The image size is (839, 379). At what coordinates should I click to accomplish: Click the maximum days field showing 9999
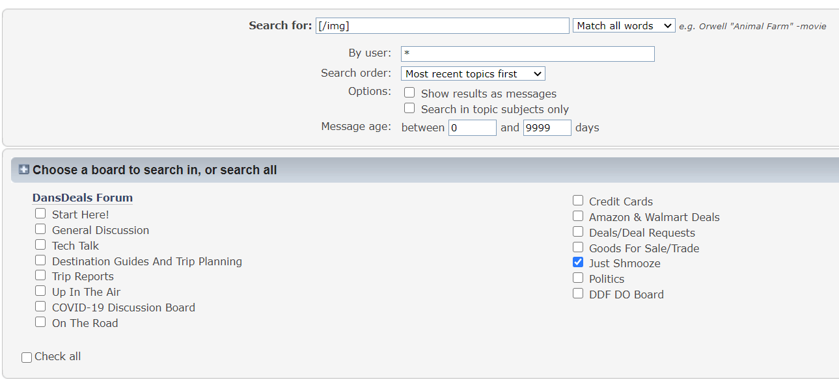(547, 127)
